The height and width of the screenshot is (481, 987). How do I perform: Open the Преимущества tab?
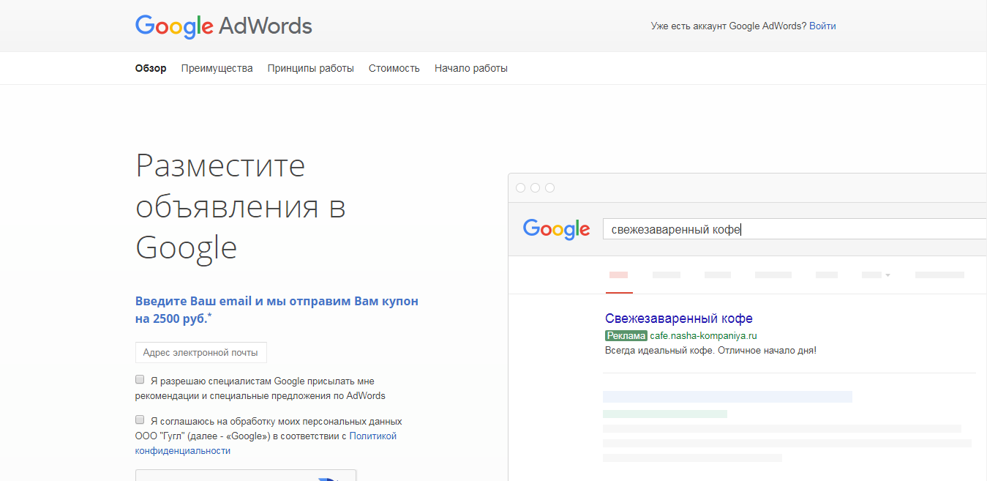tap(217, 68)
